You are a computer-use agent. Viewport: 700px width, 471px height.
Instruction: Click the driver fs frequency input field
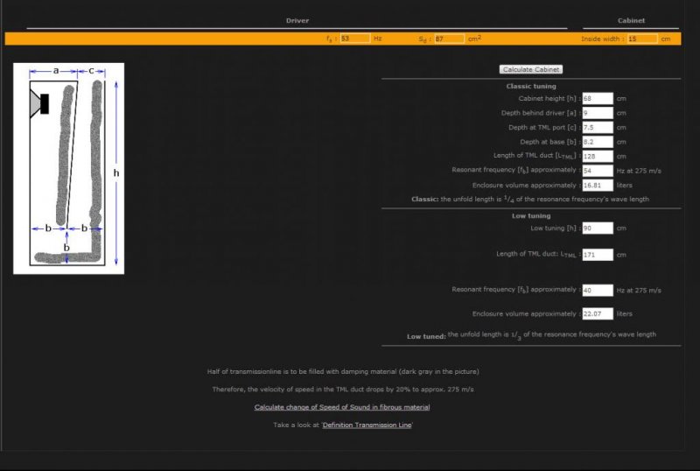click(x=354, y=39)
